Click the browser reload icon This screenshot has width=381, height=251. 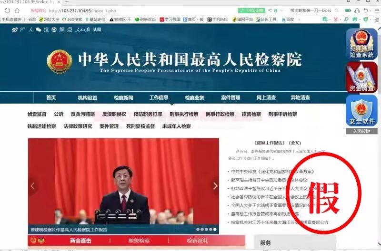point(8,10)
